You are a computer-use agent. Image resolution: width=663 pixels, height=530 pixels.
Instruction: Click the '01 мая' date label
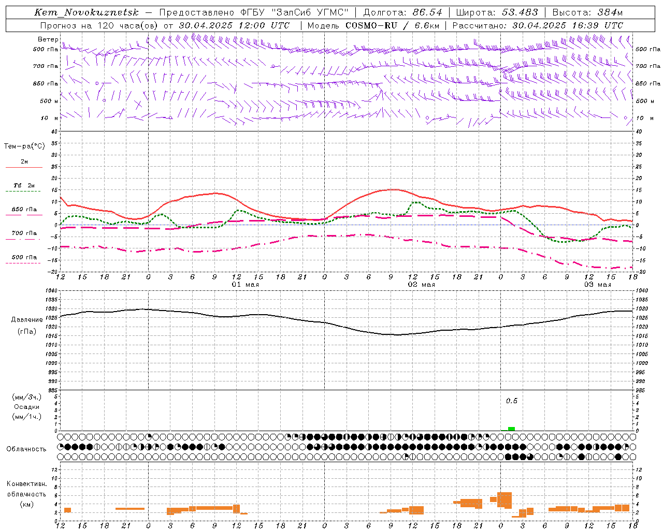pos(246,285)
